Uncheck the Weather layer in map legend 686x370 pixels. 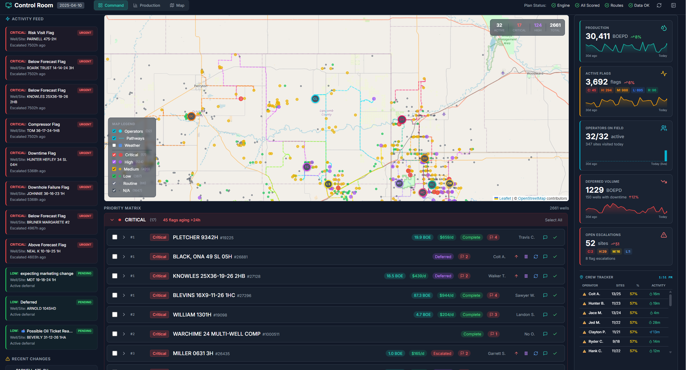pyautogui.click(x=114, y=145)
